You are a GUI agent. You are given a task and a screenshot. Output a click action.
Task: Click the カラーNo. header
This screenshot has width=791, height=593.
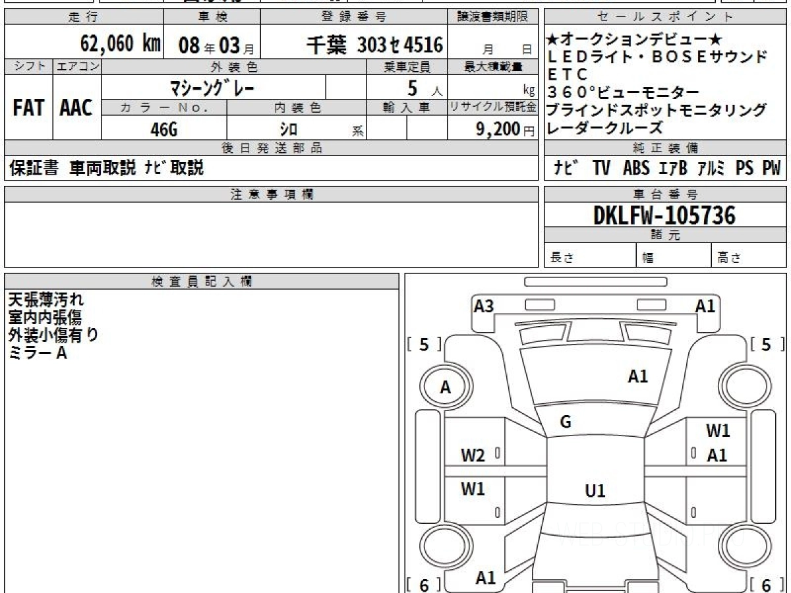[165, 108]
